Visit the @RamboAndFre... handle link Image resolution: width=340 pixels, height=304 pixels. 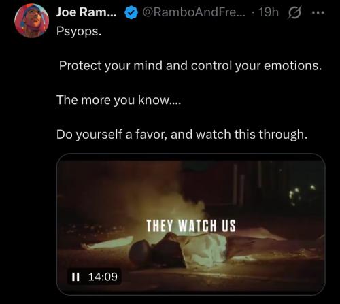click(194, 12)
